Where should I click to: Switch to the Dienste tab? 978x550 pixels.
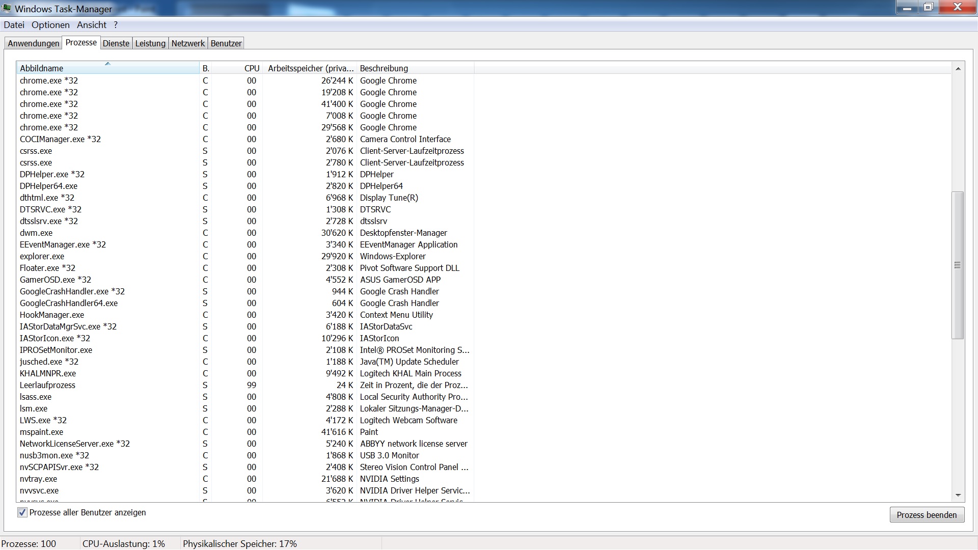116,43
